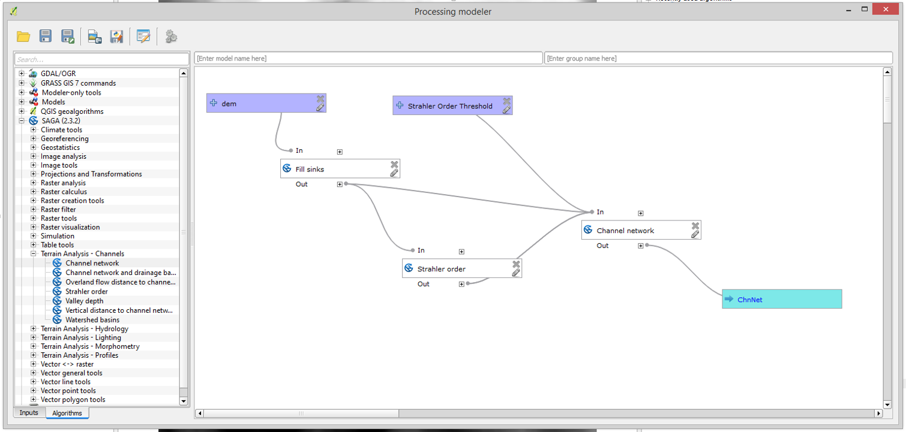Select the Algorithms tab
Image resolution: width=906 pixels, height=432 pixels.
click(x=67, y=413)
